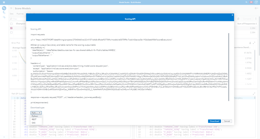The height and width of the screenshot is (139, 260).
Task: Click the Scoring API code scrollbar
Action: click(229, 67)
